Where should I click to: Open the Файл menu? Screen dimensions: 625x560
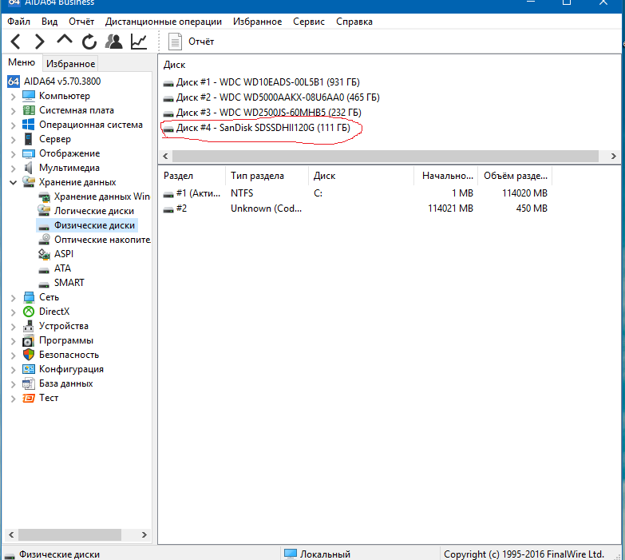18,22
